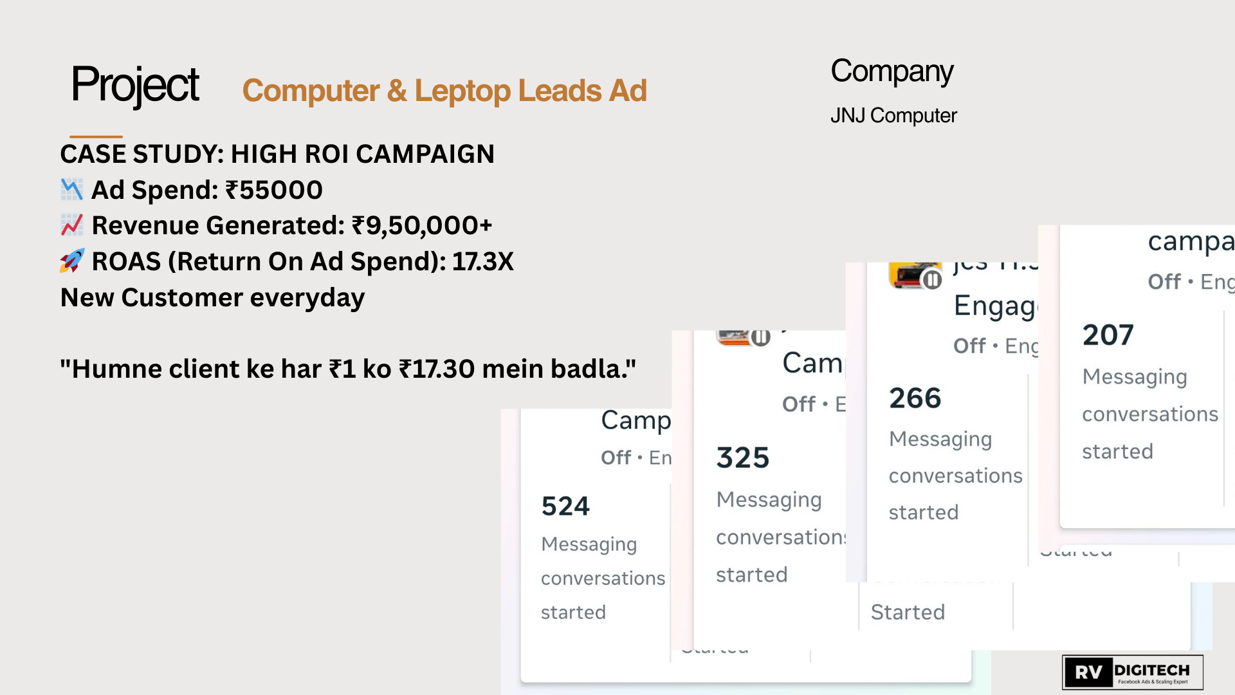Click the JNJ Computer company name
Viewport: 1235px width, 695px height.
[x=893, y=116]
